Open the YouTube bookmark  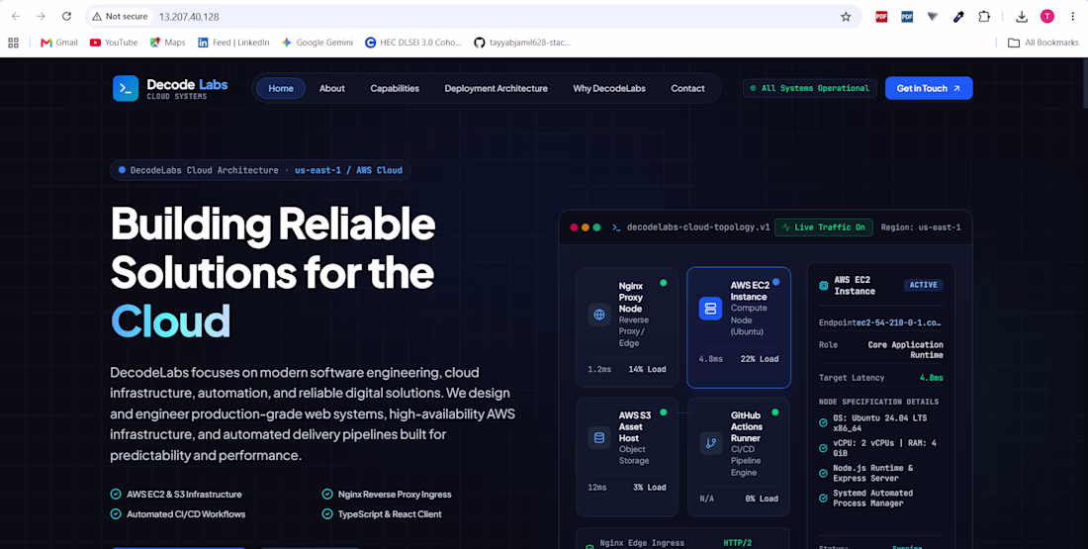[x=114, y=43]
